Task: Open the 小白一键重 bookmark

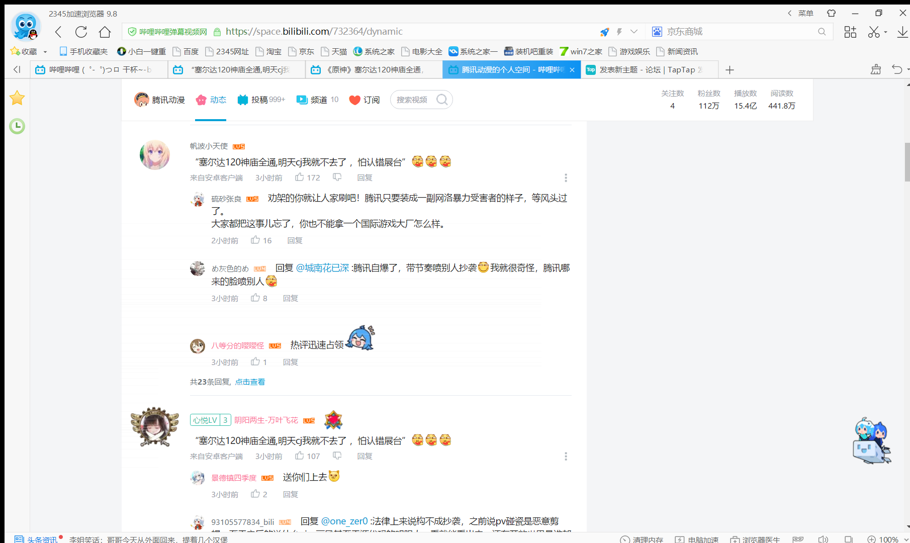Action: [x=141, y=51]
